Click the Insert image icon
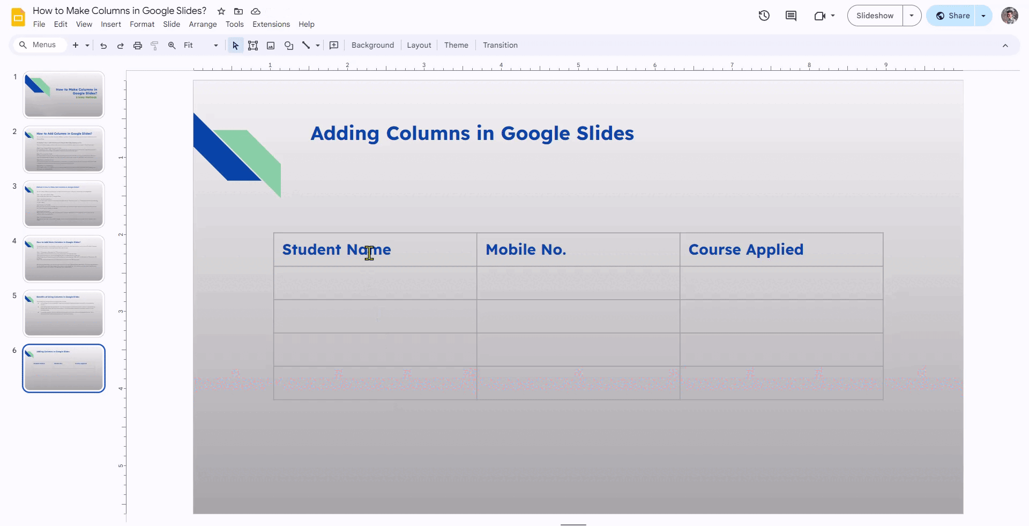Viewport: 1029px width, 526px height. pyautogui.click(x=271, y=46)
